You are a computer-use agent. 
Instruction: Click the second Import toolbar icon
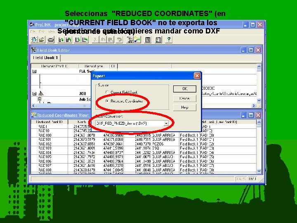pyautogui.click(x=68, y=40)
